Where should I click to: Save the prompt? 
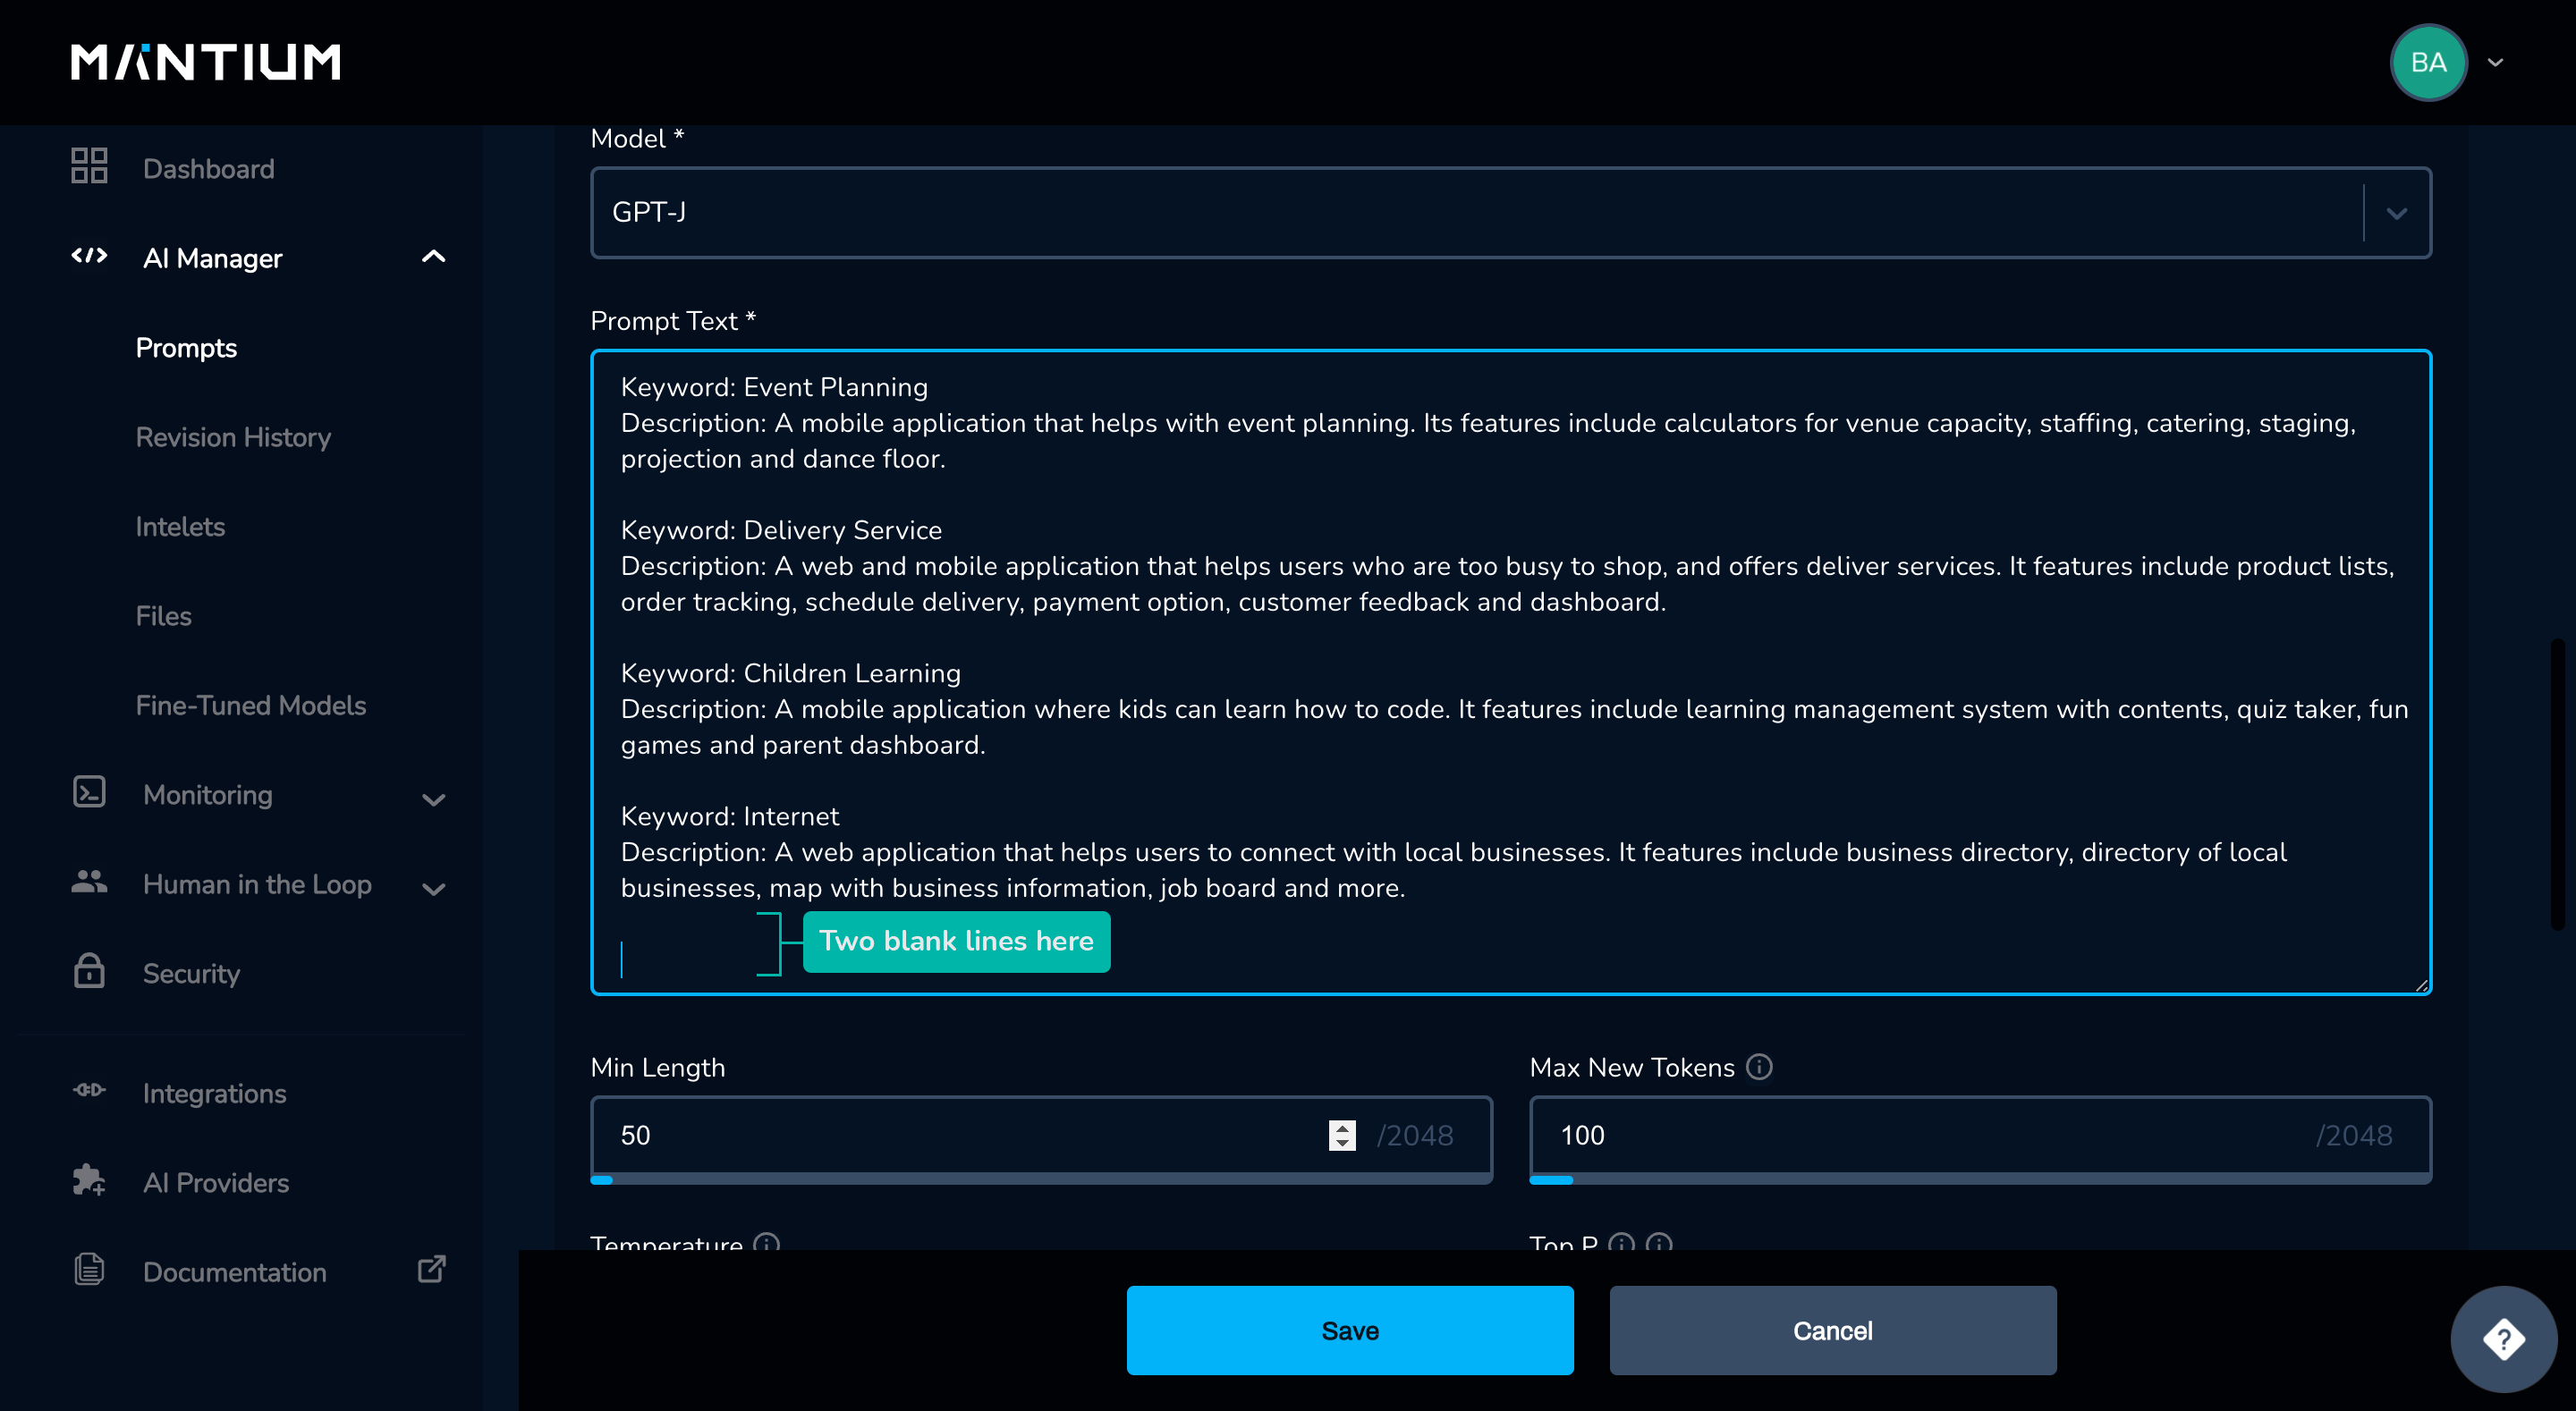tap(1349, 1331)
